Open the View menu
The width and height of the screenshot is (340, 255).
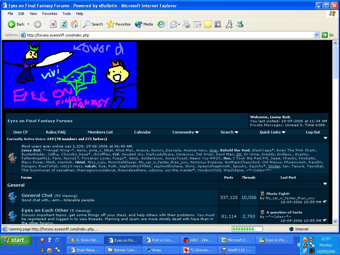tap(33, 14)
